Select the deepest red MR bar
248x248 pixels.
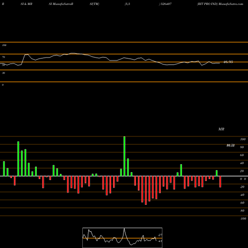(146, 190)
